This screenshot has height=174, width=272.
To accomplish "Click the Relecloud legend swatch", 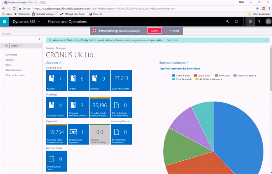I will tap(216, 76).
